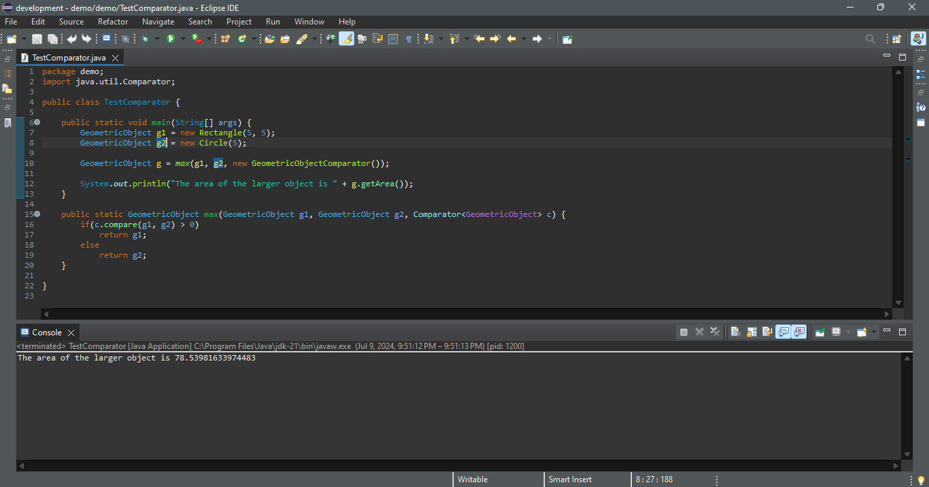This screenshot has height=487, width=929.
Task: Click the New Java Class icon
Action: coord(242,39)
